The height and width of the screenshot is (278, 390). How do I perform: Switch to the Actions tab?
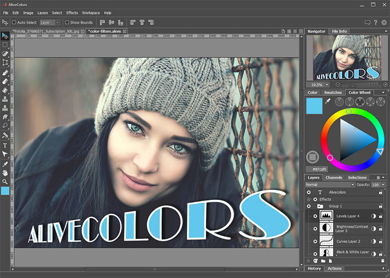pyautogui.click(x=334, y=269)
